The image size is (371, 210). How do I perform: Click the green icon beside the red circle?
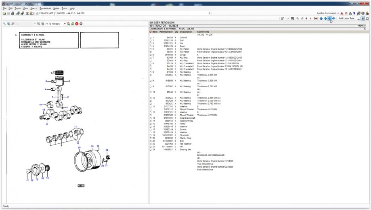[72, 24]
